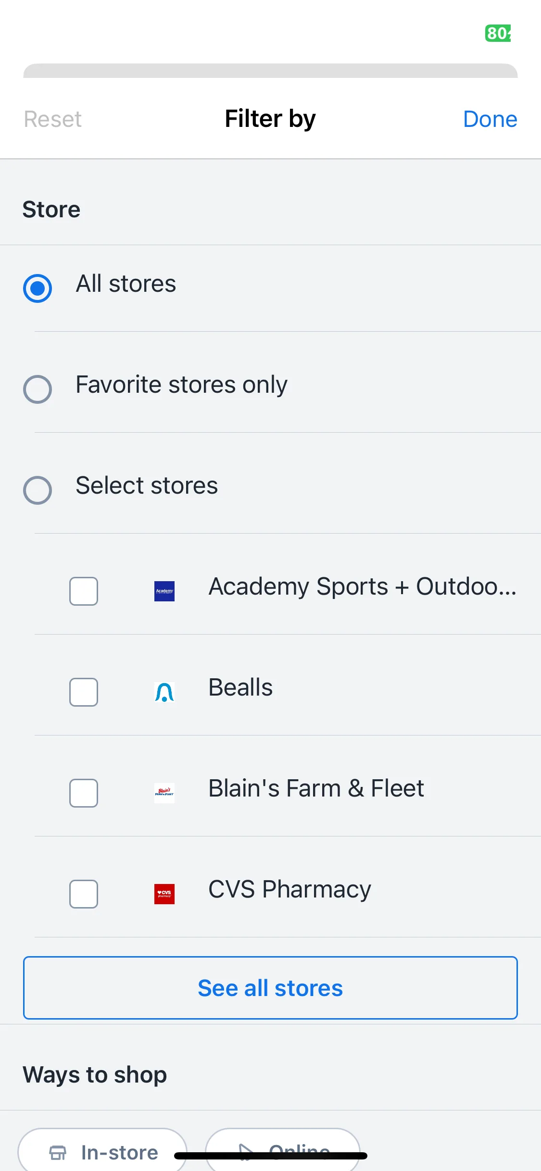This screenshot has height=1171, width=541.
Task: Tick the Blain's Farm & Fleet checkbox
Action: 84,793
